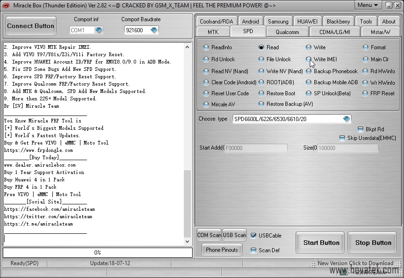Viewport: 404px width, 278px height.
Task: Click the Start Addr input field
Action: 256,148
